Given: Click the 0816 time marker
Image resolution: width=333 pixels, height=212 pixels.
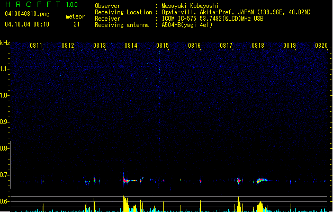Looking at the screenshot, I should [194, 46].
